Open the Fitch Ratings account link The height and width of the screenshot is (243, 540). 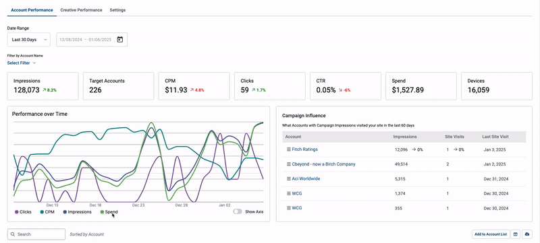pyautogui.click(x=305, y=149)
